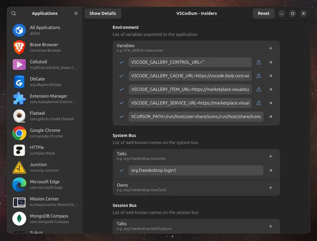Viewport: 317px width, 241px height.
Task: Close the Flatseal window
Action: pyautogui.click(x=304, y=13)
